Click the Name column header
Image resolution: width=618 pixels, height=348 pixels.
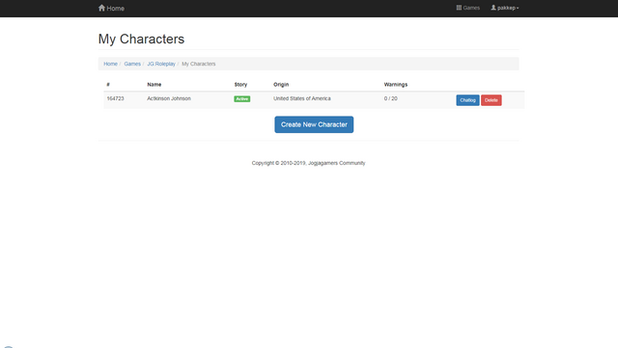(x=154, y=84)
